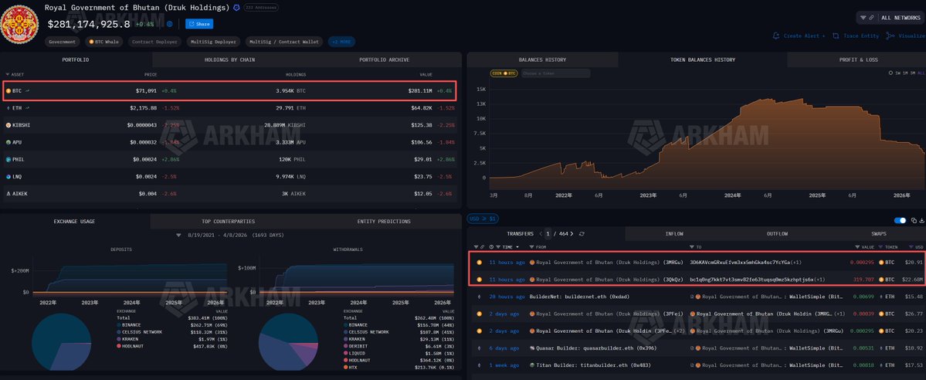Switch to Holdings By Chain tab

[x=229, y=59]
